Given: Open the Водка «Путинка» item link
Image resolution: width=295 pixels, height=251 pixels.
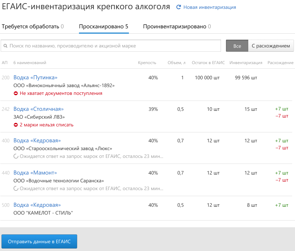Looking at the screenshot, I should pyautogui.click(x=35, y=78).
